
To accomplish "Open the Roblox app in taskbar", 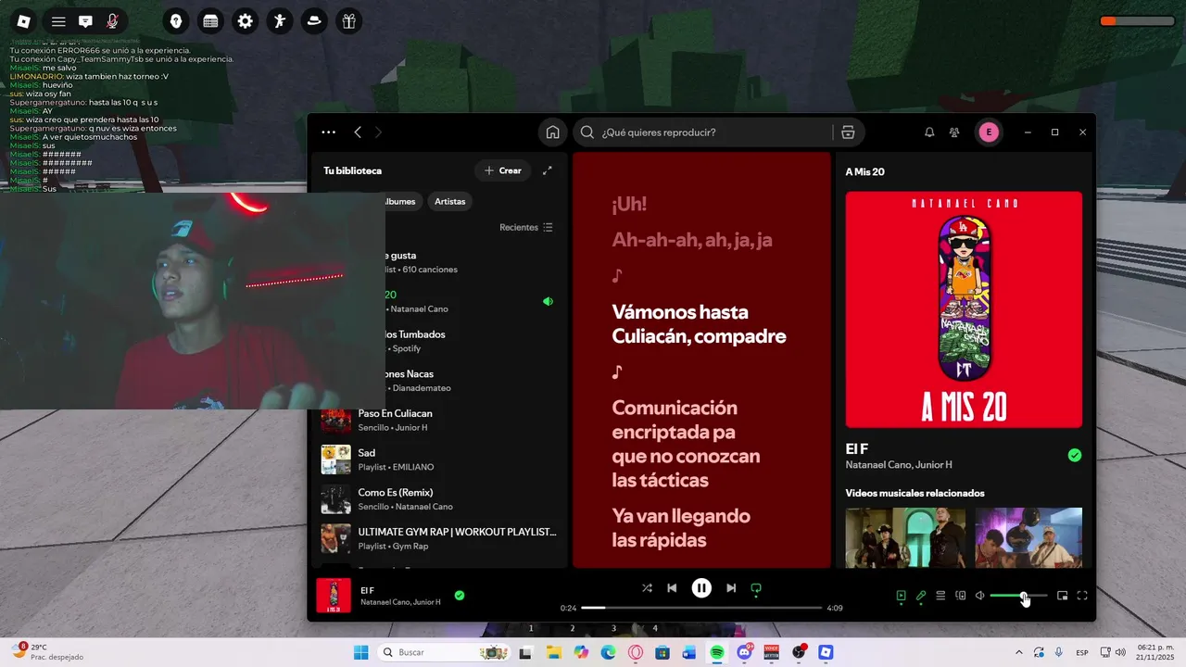I will click(x=826, y=652).
